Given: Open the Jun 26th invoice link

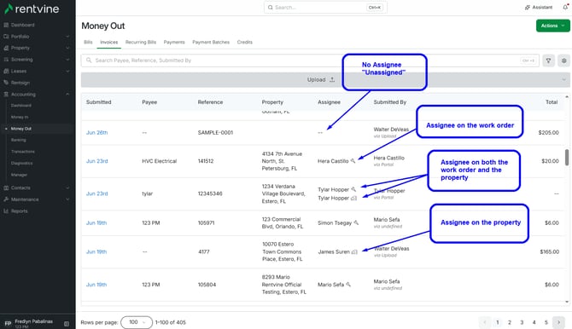Looking at the screenshot, I should tap(97, 133).
